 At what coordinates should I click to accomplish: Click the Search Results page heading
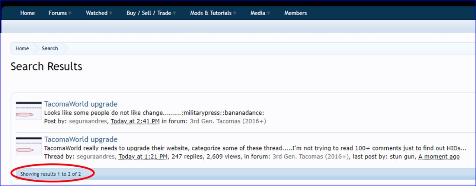tap(47, 66)
